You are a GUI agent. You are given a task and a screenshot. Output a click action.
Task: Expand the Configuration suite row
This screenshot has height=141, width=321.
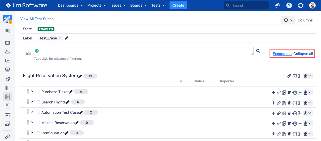(32, 133)
